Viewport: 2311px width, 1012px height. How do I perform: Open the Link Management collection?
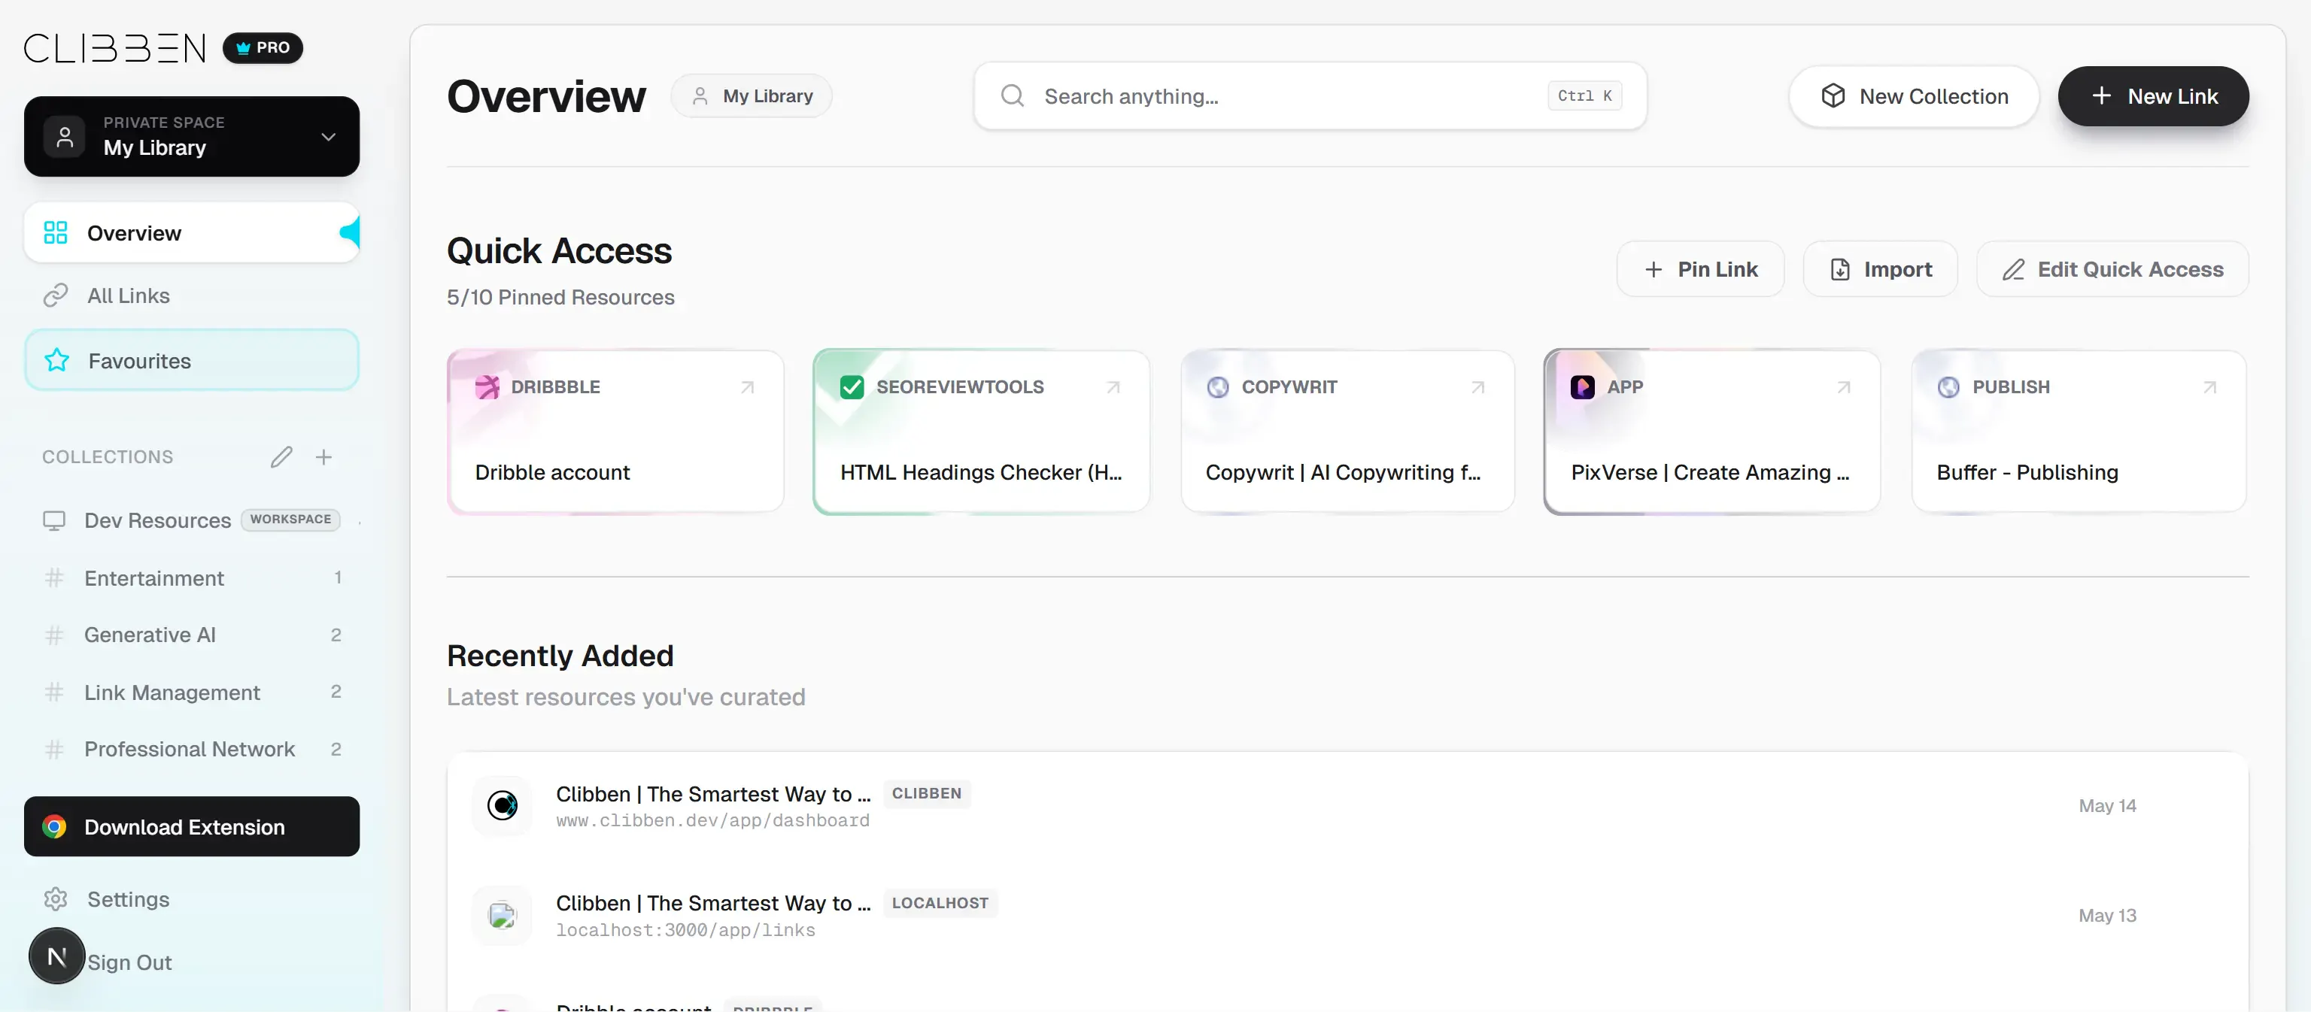(x=192, y=692)
